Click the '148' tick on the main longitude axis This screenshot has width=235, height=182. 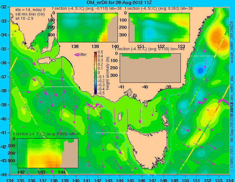[164, 180]
